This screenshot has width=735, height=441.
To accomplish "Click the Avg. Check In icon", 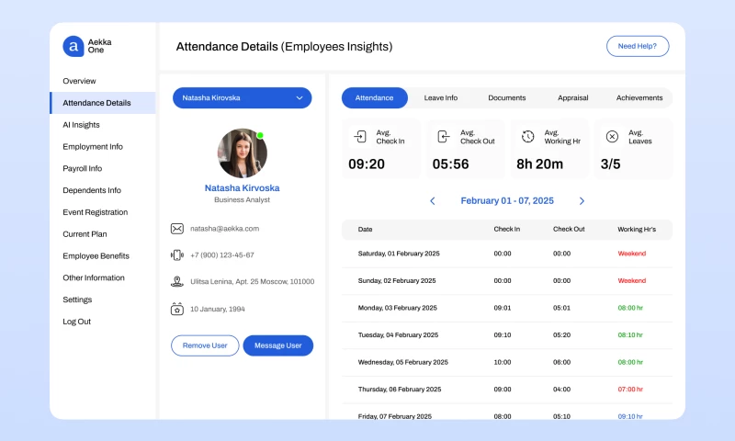I will (x=360, y=136).
